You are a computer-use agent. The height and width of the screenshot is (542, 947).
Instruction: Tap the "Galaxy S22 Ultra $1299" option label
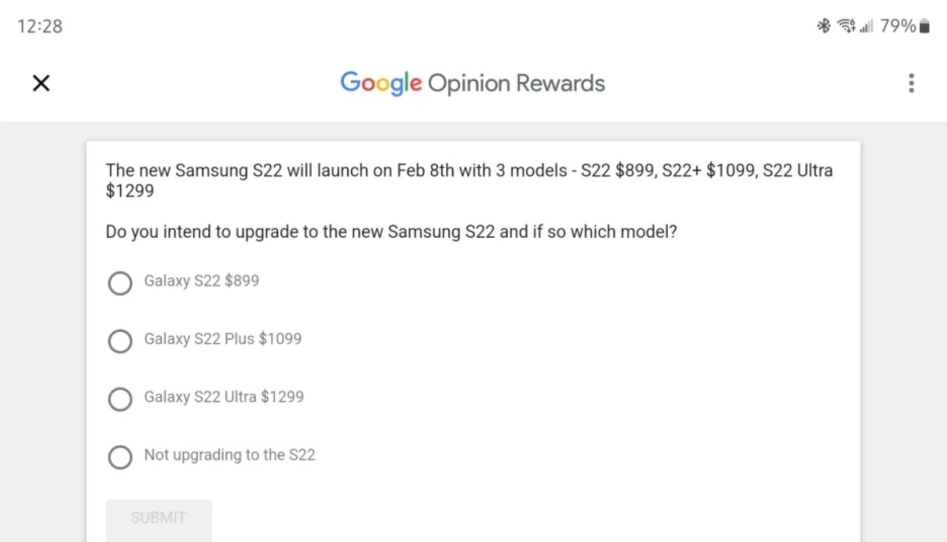(224, 397)
